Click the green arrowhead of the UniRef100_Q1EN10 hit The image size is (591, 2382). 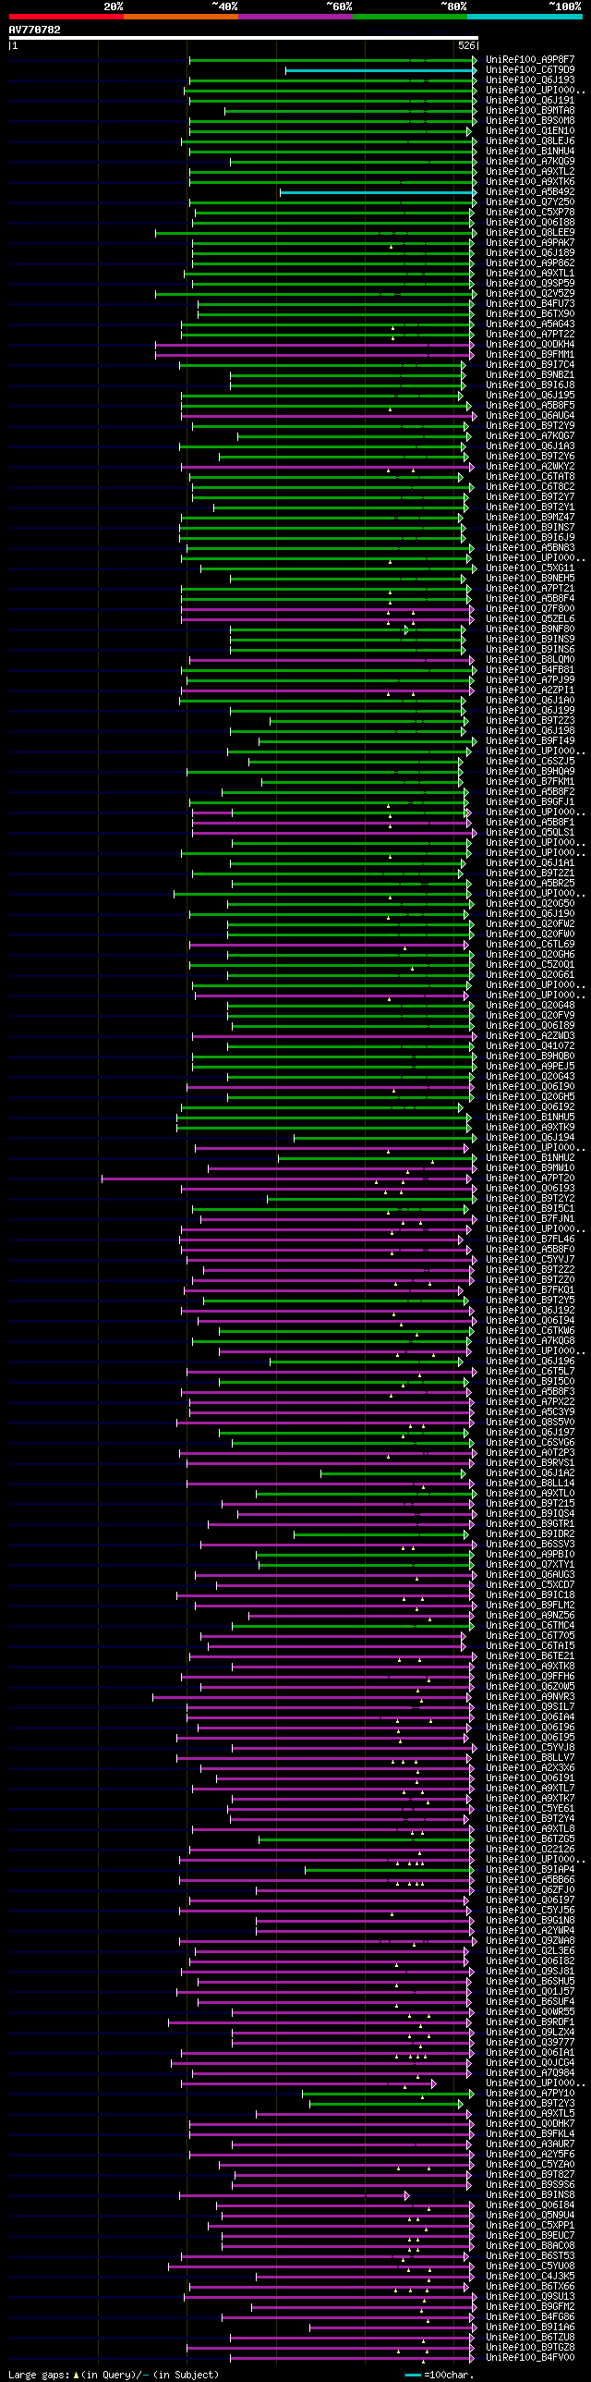tap(469, 131)
